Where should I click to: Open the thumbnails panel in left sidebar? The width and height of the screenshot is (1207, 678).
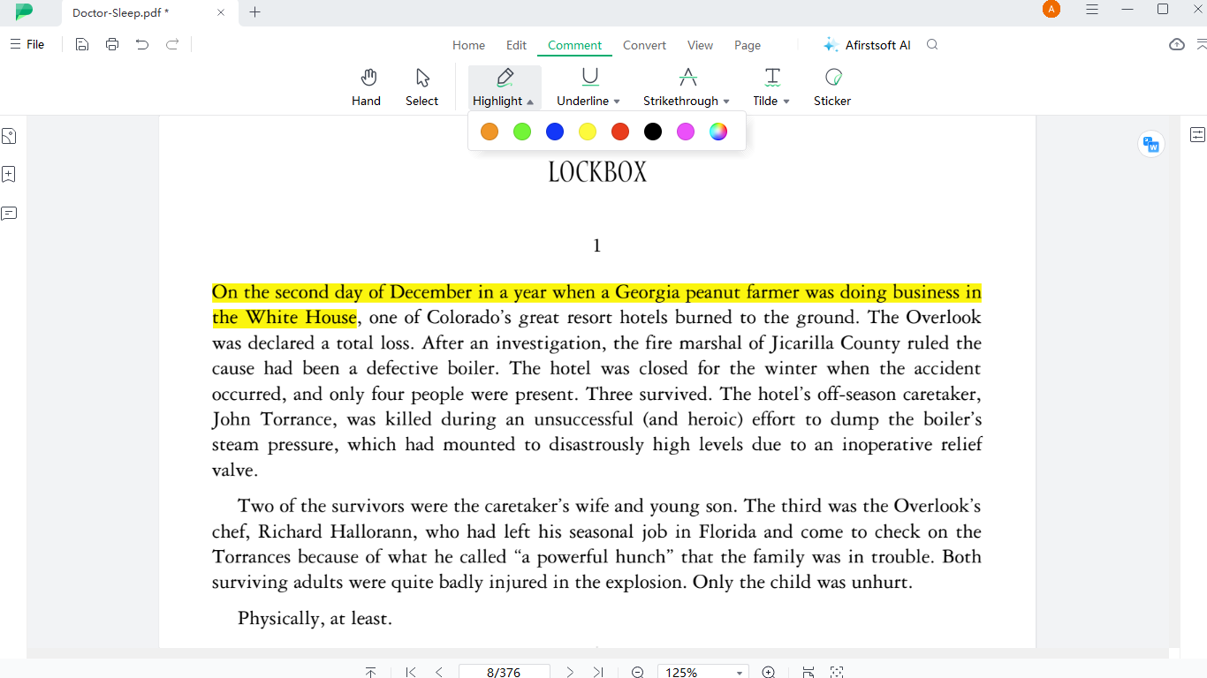click(9, 136)
